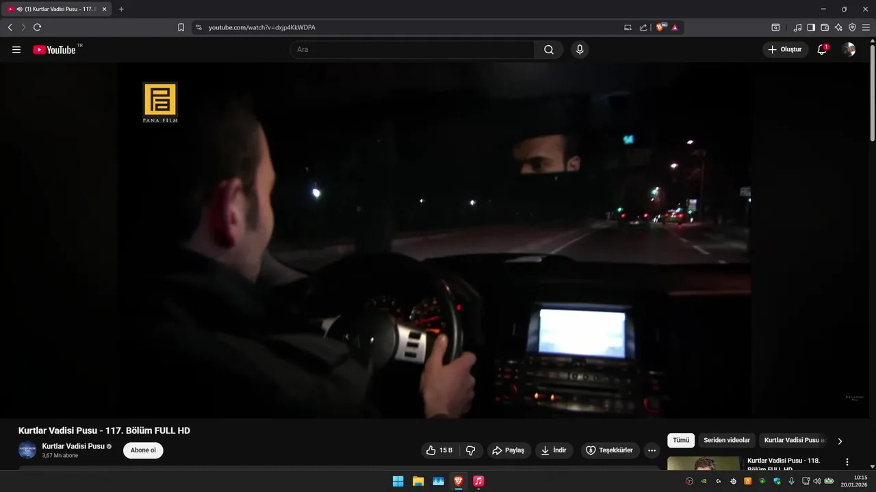Open YouTube notifications bell
This screenshot has height=492, width=876.
(x=823, y=50)
